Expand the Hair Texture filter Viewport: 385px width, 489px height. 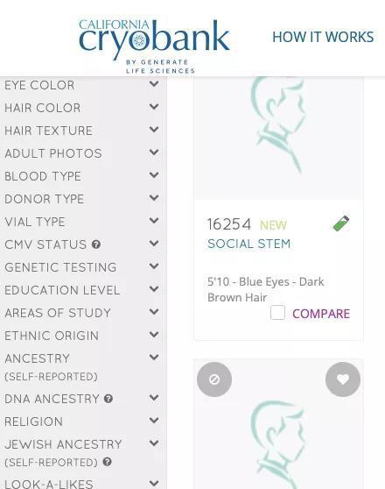(x=81, y=131)
